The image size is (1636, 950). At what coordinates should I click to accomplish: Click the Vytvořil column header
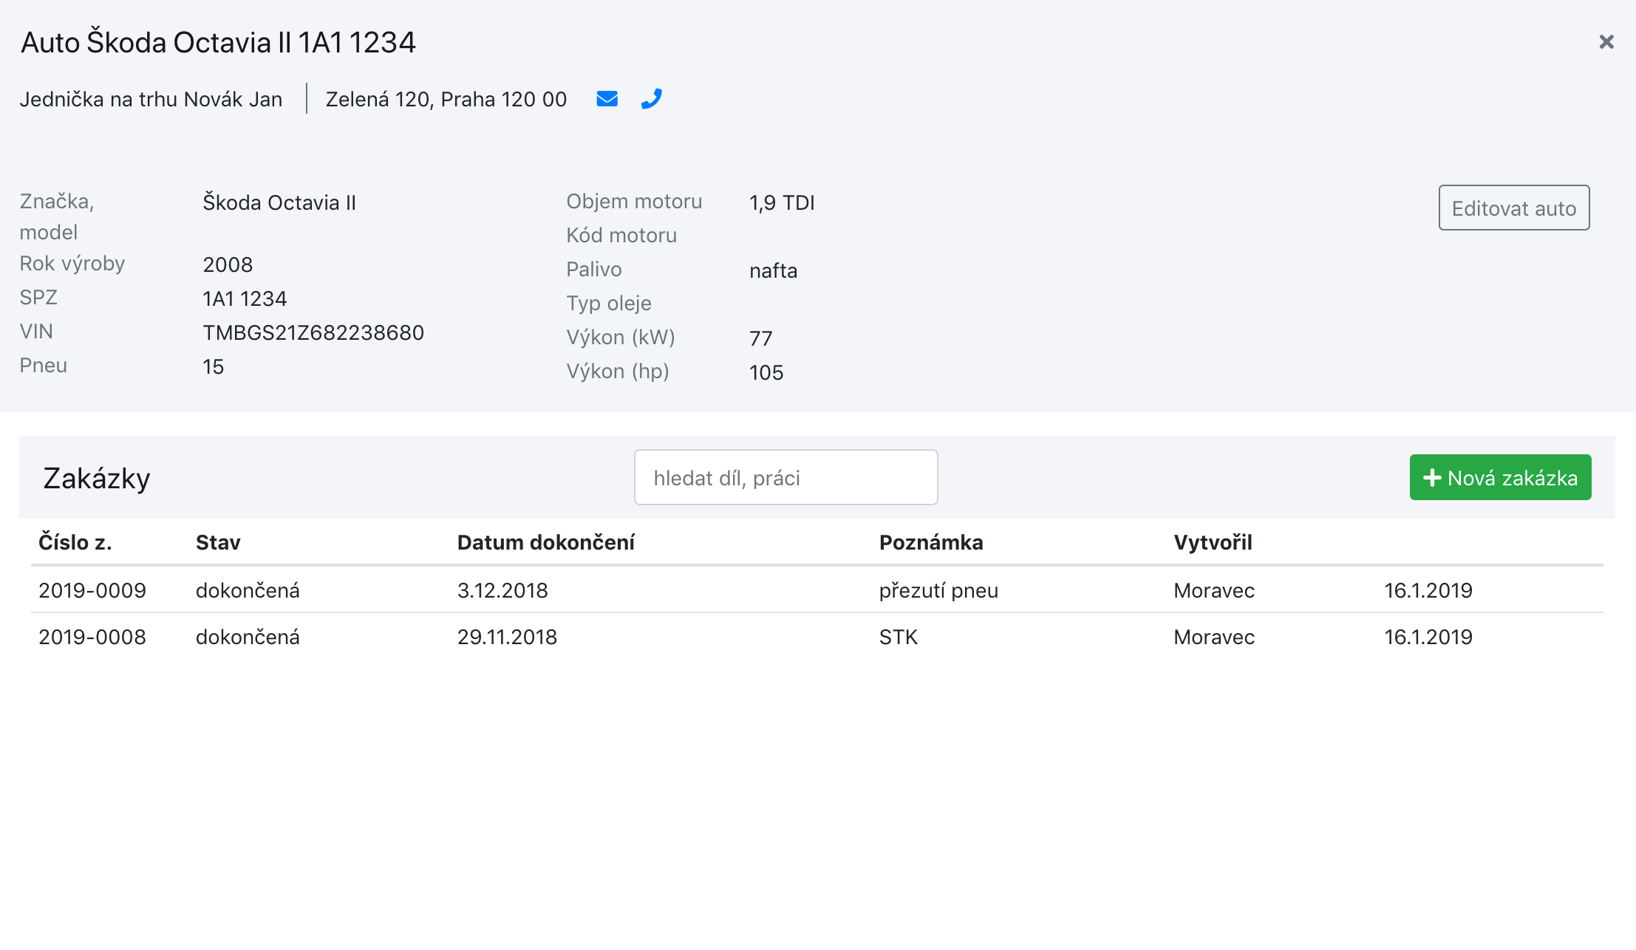point(1212,542)
